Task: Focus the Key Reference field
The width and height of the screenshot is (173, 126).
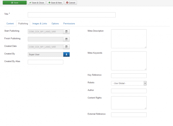Action: coord(129,76)
